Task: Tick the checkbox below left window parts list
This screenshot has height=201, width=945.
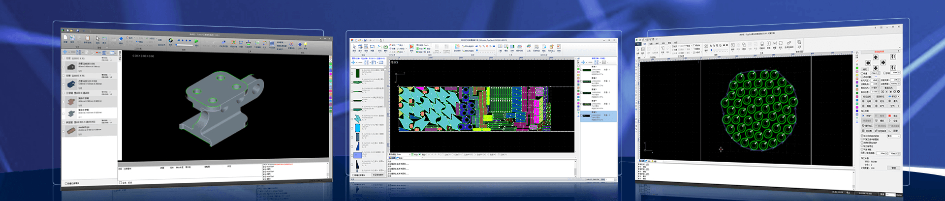Action: pyautogui.click(x=67, y=182)
